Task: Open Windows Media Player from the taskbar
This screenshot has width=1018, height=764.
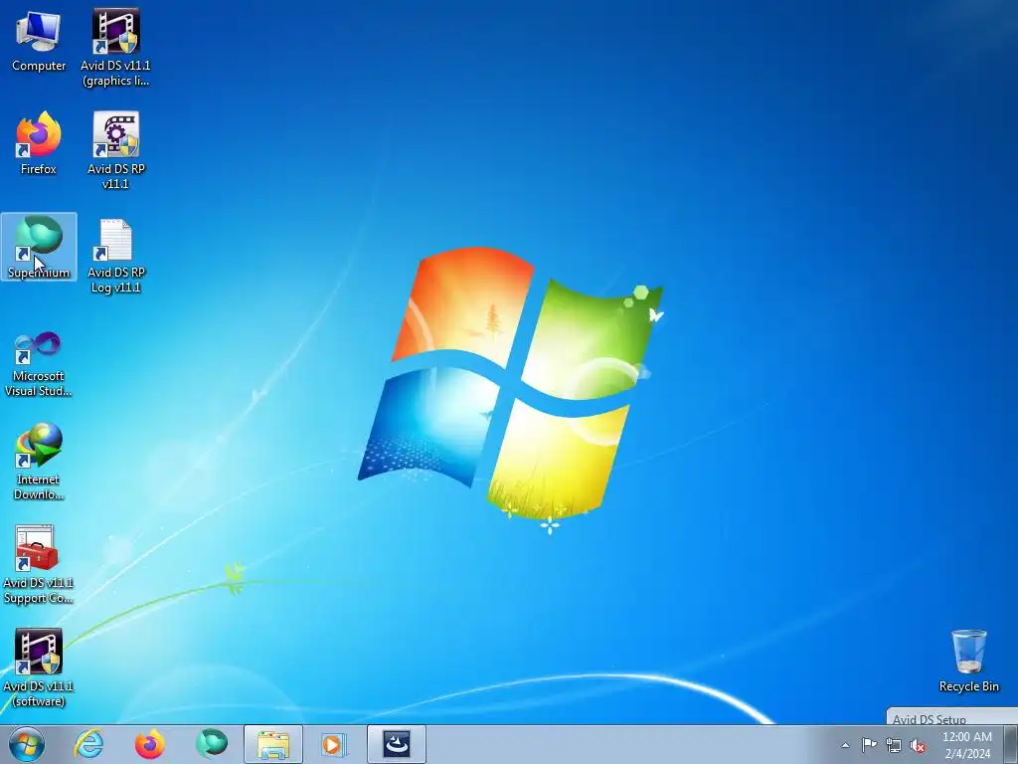Action: (x=334, y=744)
